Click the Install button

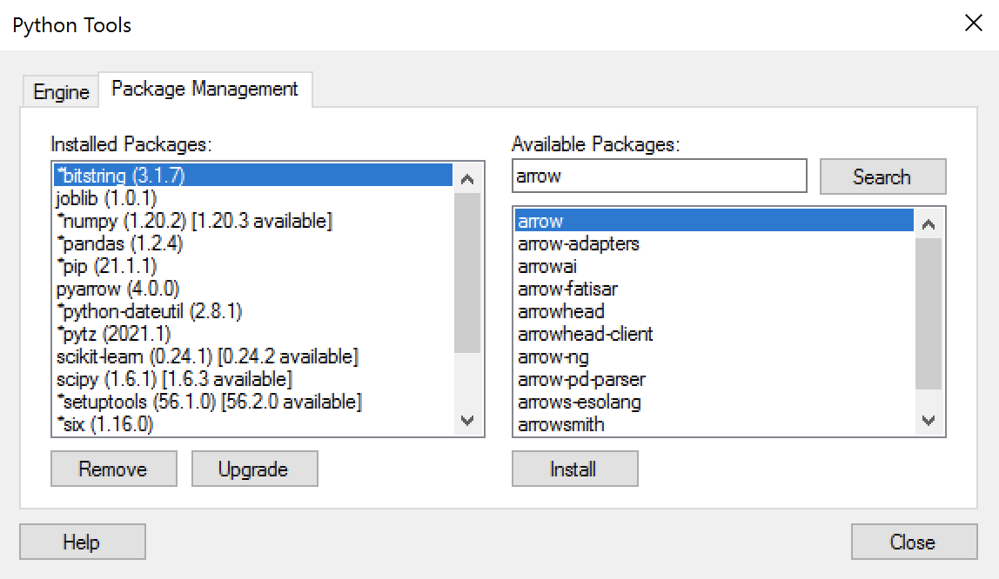[574, 469]
